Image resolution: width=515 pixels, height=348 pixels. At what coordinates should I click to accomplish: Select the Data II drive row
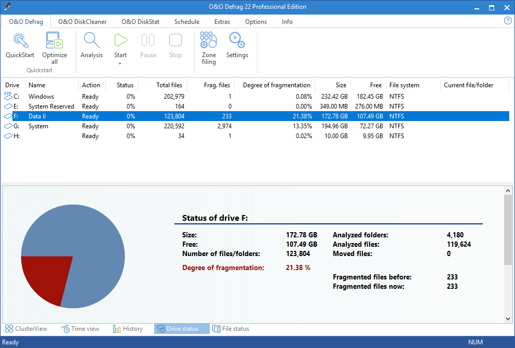256,116
